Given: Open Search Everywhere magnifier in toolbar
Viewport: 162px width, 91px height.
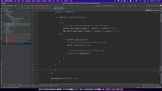Looking at the screenshot, I should [156, 6].
